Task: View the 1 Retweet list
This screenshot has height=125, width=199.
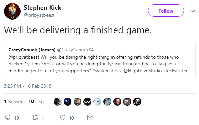Action: click(14, 101)
